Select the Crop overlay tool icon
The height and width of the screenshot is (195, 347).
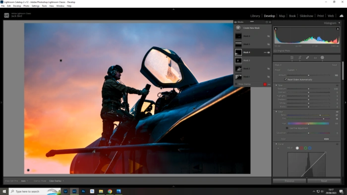click(300, 57)
